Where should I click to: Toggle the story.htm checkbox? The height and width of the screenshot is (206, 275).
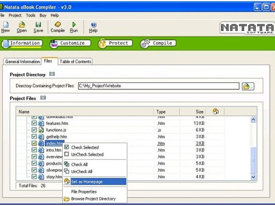34,177
